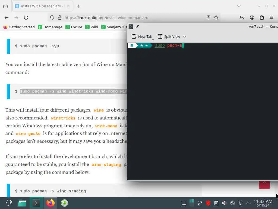Switch to Firefox from the taskbar
Image resolution: width=278 pixels, height=209 pixels.
(50, 203)
